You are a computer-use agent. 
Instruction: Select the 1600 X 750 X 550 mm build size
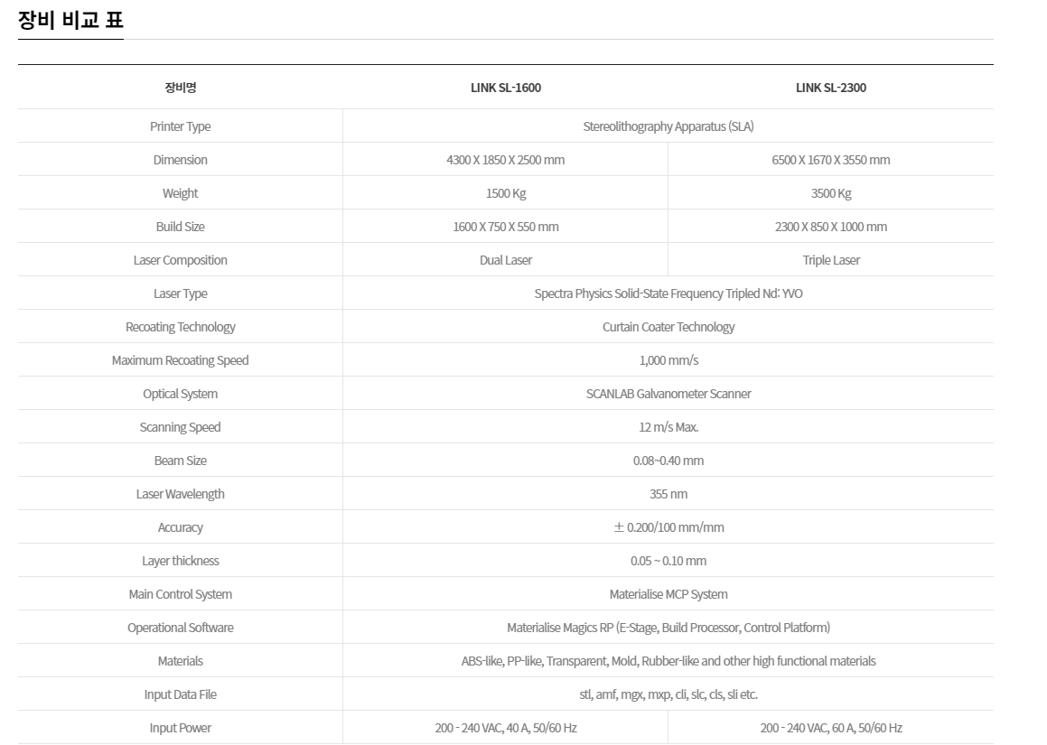click(x=506, y=227)
